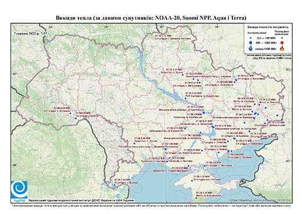Click the blue marker near Kryvyi Rih label

(x=185, y=129)
